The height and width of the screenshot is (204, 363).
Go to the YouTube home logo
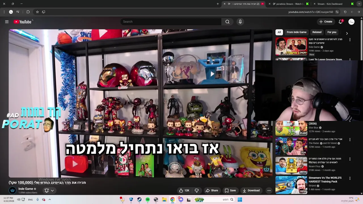(22, 22)
